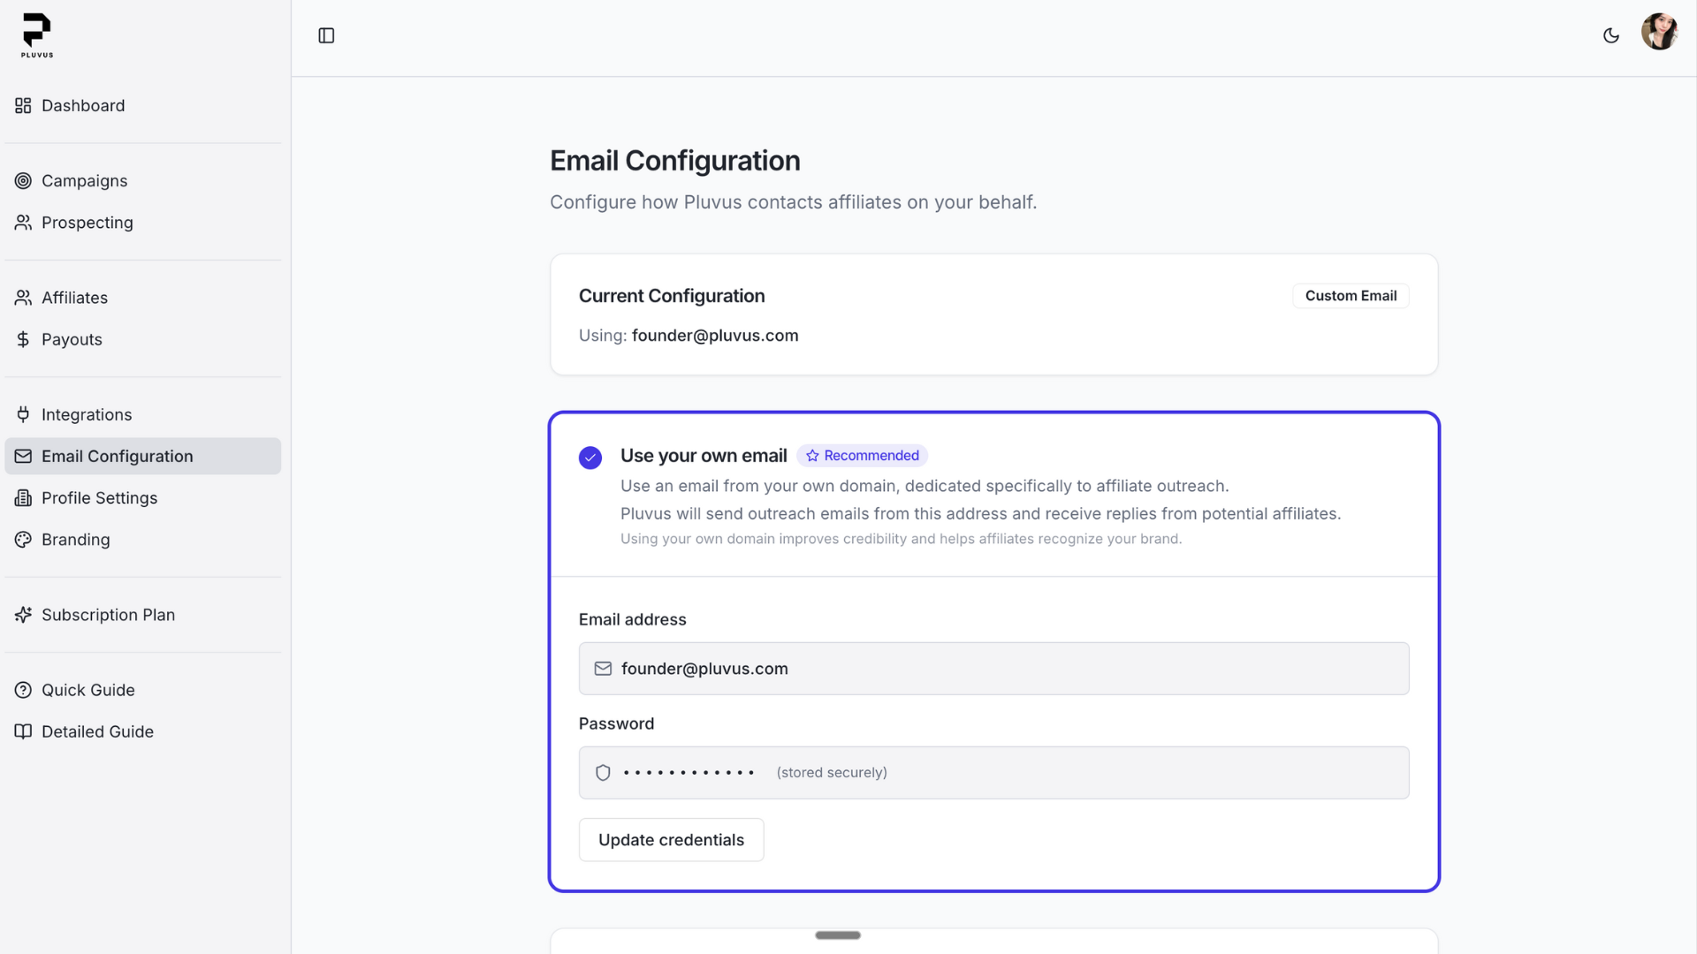
Task: Open Prospecting in the sidebar
Action: [143, 223]
